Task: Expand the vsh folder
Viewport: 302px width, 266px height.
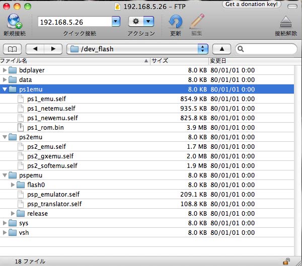Action: point(5,232)
